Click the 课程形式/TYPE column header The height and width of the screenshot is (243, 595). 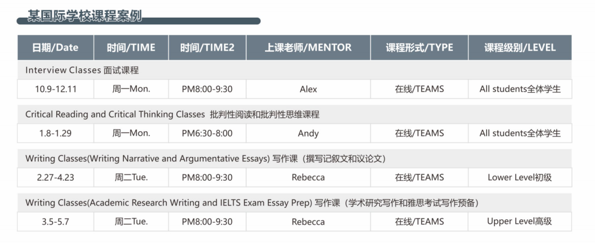419,47
